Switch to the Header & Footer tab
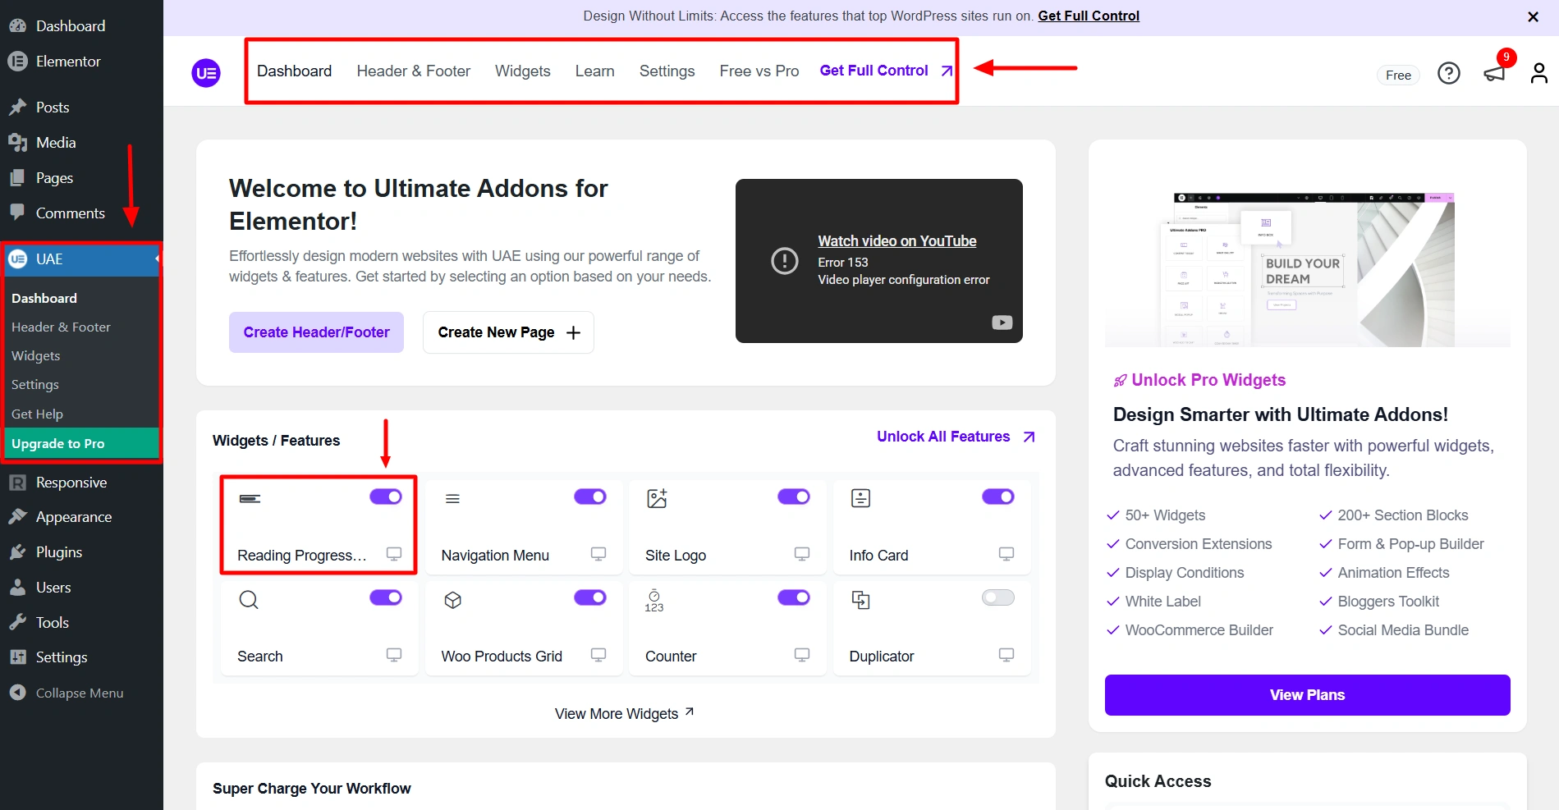1559x810 pixels. pyautogui.click(x=414, y=71)
